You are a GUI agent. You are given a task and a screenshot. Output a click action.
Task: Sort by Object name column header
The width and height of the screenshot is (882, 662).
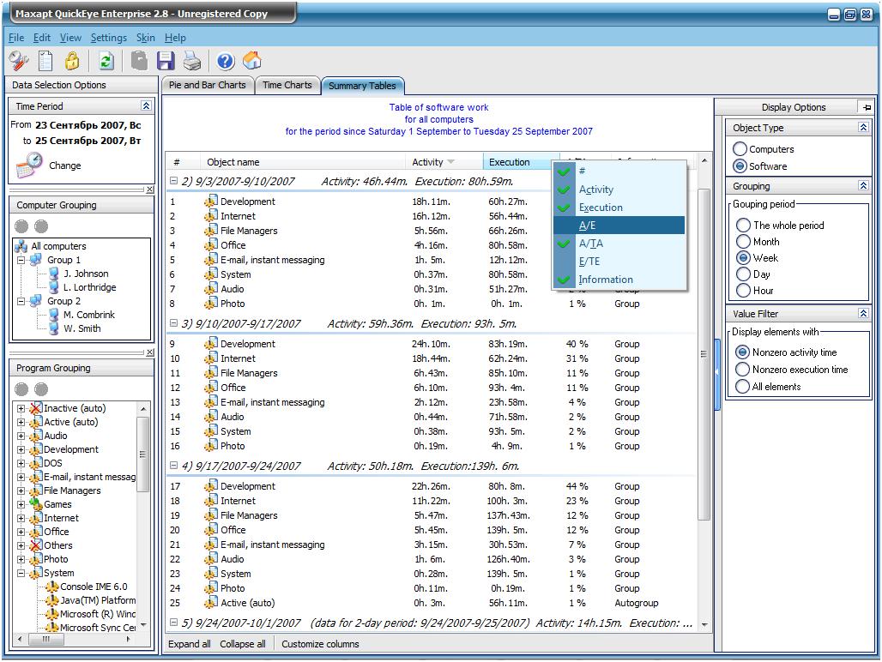click(x=303, y=162)
